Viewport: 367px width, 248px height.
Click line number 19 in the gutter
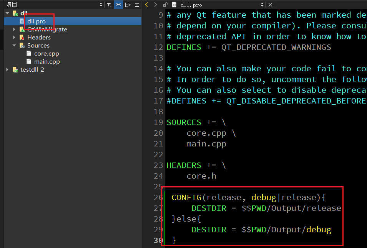pyautogui.click(x=158, y=123)
